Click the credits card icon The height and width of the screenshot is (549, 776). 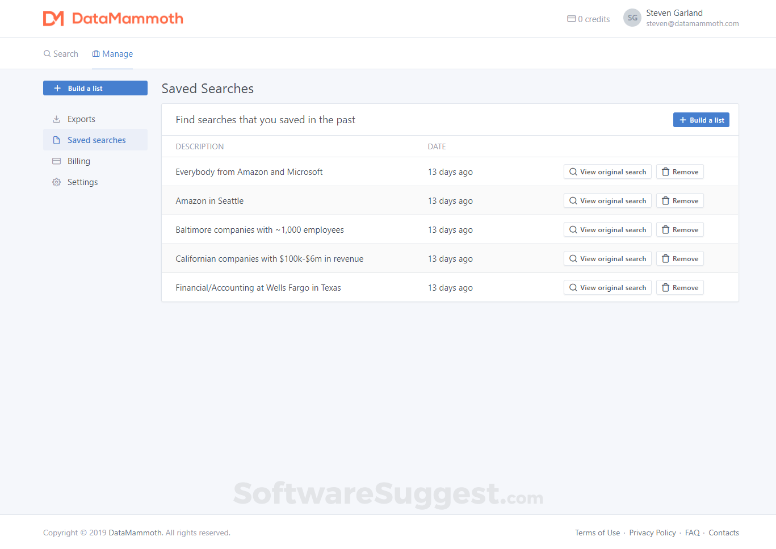point(571,19)
